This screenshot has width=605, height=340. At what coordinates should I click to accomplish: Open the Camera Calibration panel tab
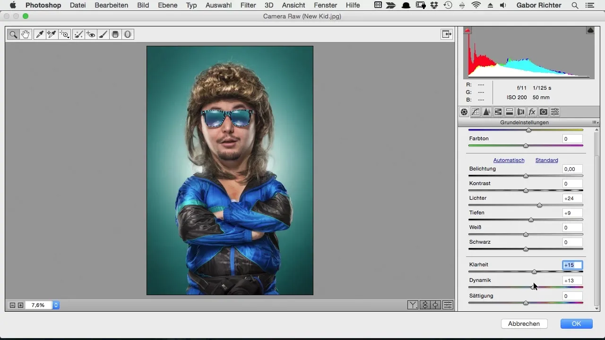click(544, 112)
